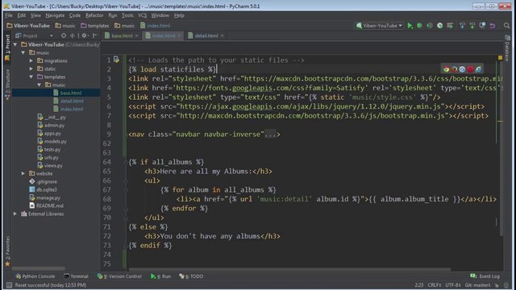Viewport: 516px width, 290px height.
Task: Collapse the top-level music folder
Action: pos(23,52)
